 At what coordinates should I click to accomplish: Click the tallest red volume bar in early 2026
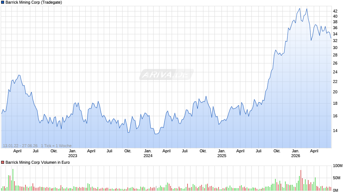(301, 180)
